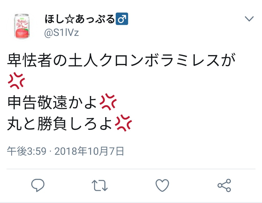Expand the tweet options chevron menu
The image size is (262, 203).
(x=249, y=19)
